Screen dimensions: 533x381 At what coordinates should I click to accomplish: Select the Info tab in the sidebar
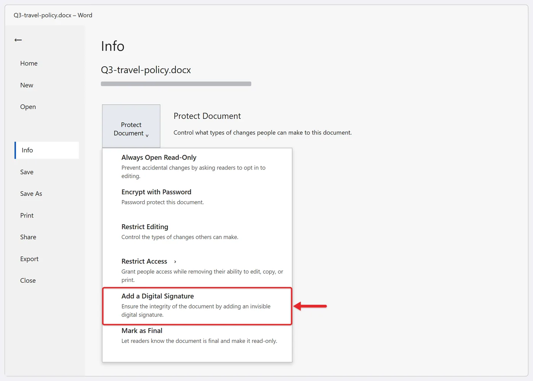(47, 150)
